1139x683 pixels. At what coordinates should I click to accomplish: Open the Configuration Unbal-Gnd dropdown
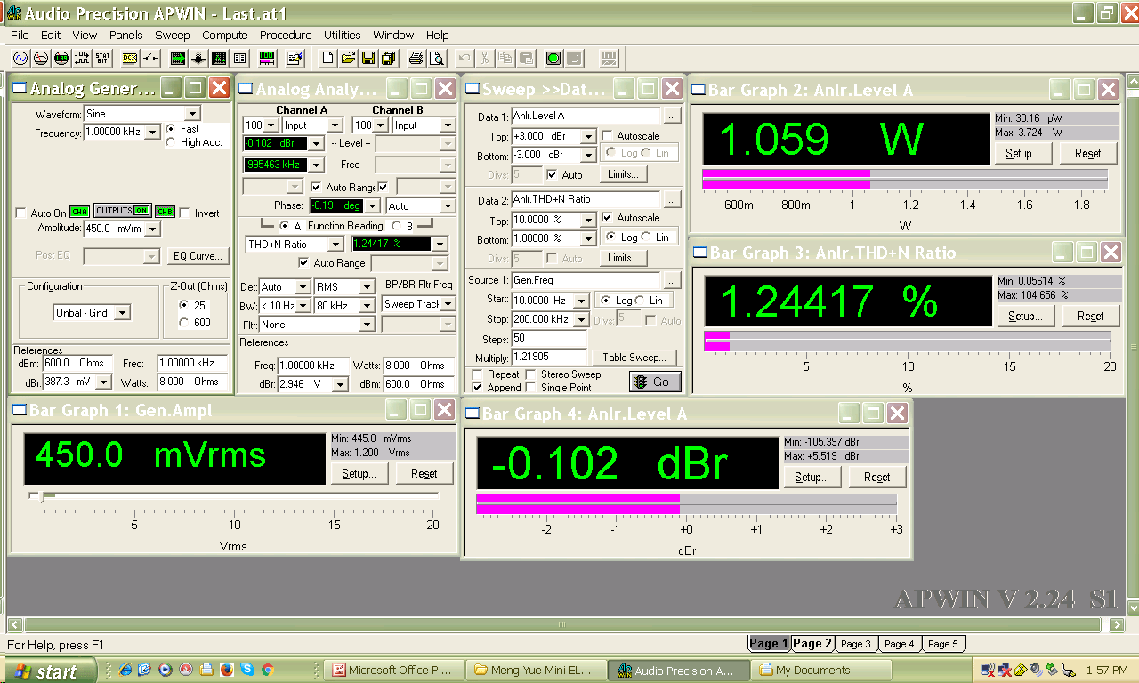[x=122, y=312]
